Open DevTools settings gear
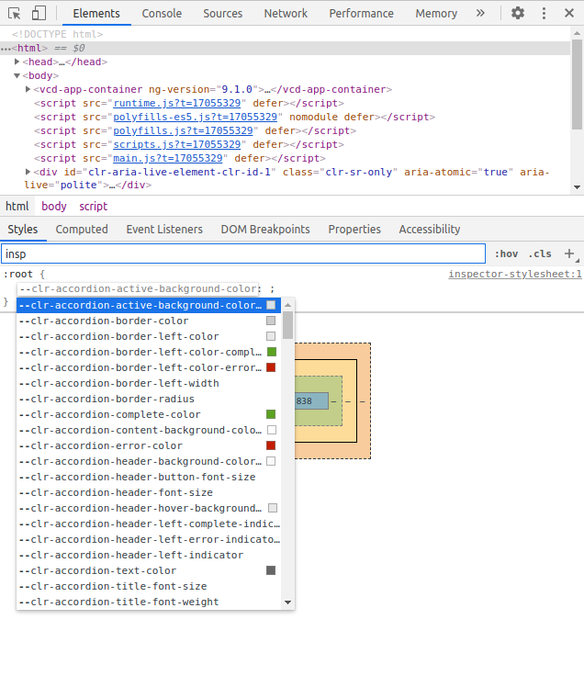584x687 pixels. (x=518, y=14)
